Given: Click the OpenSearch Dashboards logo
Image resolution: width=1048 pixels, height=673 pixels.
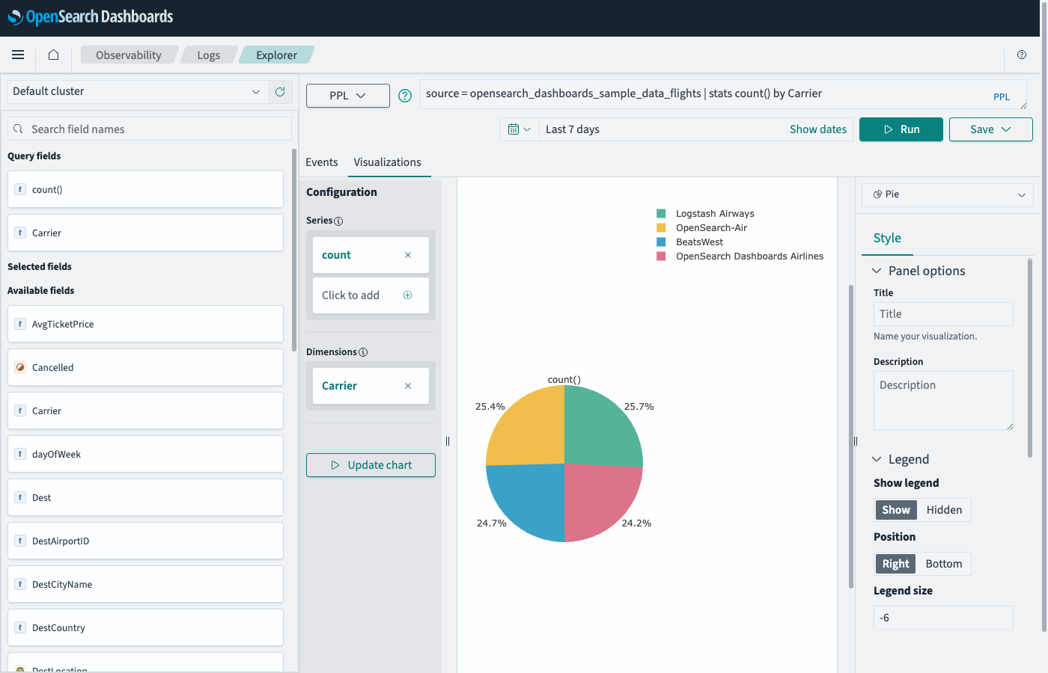Looking at the screenshot, I should point(91,16).
